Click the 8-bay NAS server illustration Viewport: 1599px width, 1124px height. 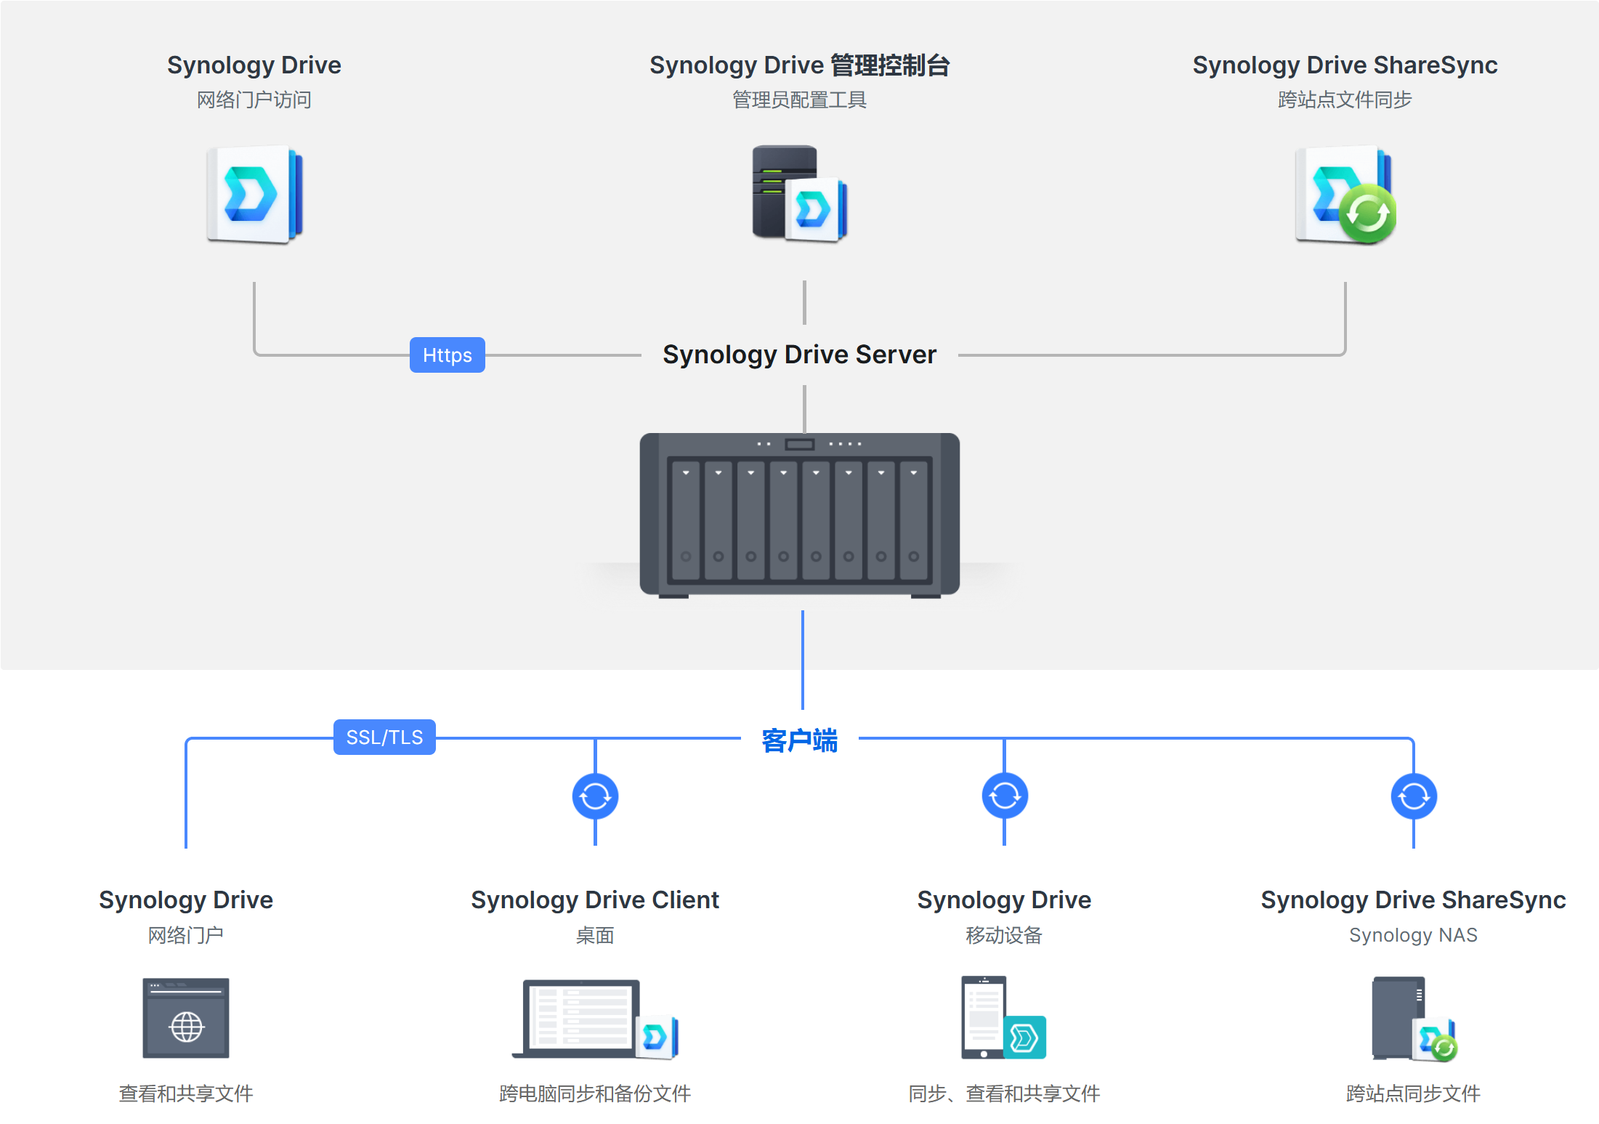coord(800,515)
